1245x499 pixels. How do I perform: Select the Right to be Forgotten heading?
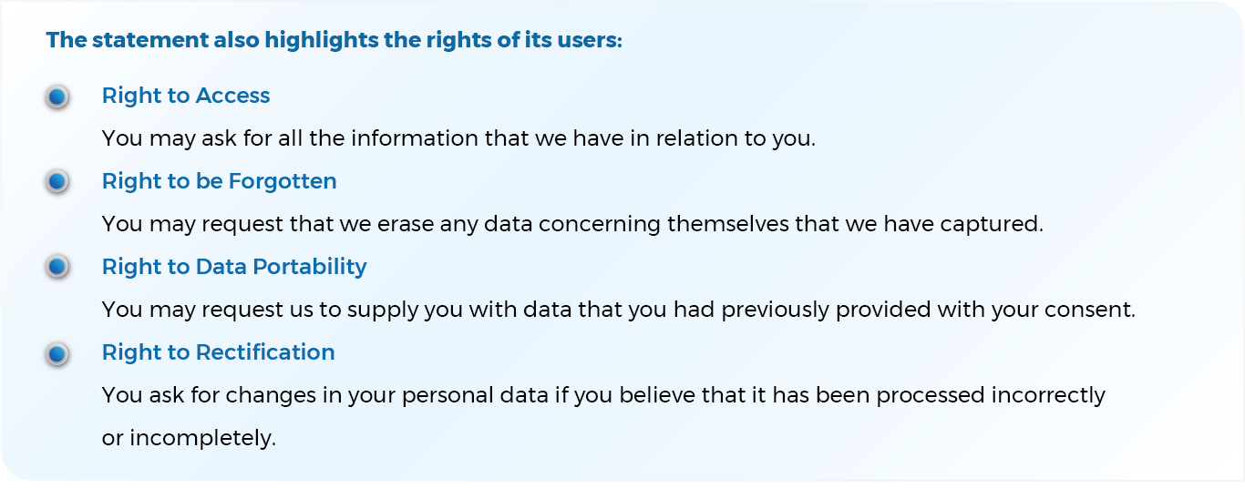[219, 181]
